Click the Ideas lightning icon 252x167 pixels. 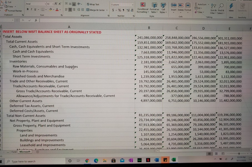[231, 7]
